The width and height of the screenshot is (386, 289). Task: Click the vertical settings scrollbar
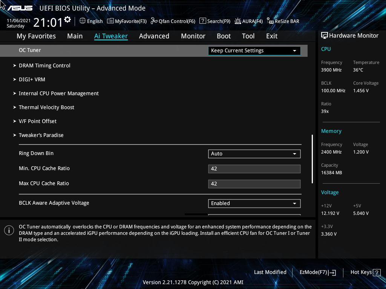tap(312, 159)
